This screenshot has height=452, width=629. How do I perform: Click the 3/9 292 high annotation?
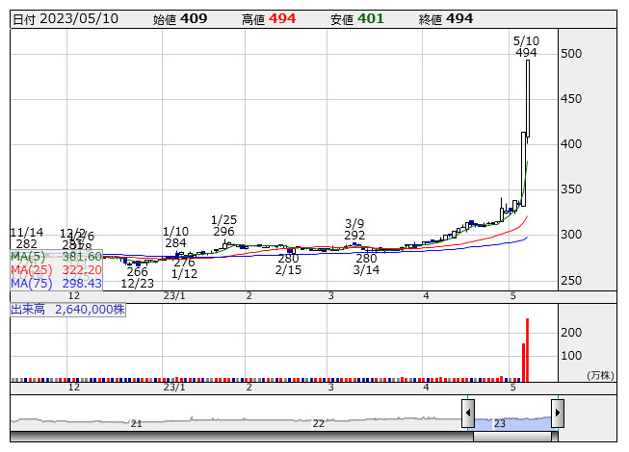click(354, 229)
